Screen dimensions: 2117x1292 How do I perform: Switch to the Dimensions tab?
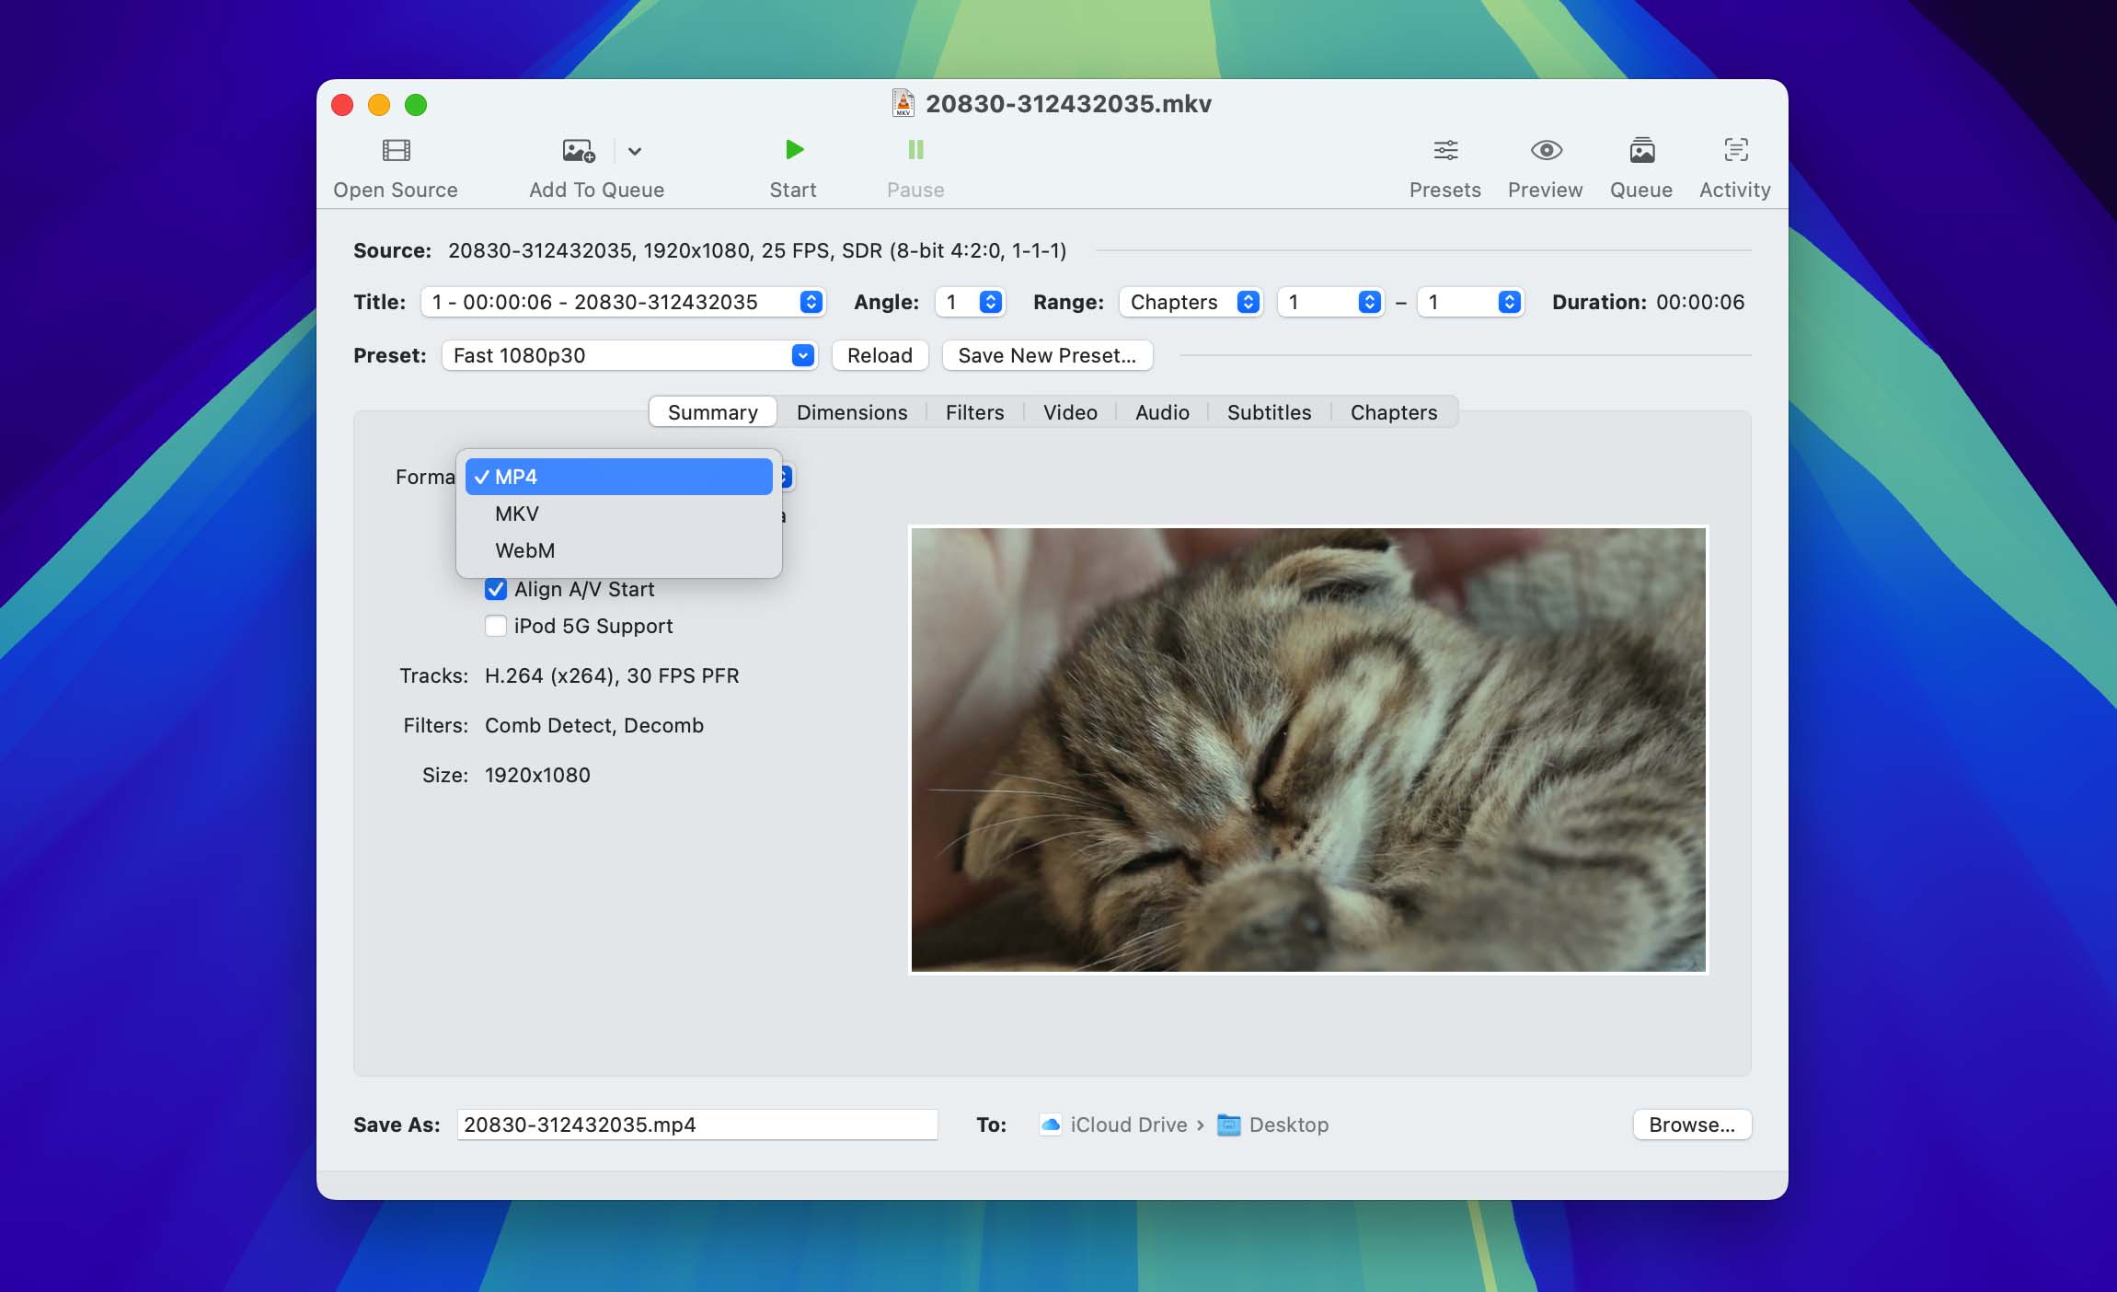click(851, 412)
